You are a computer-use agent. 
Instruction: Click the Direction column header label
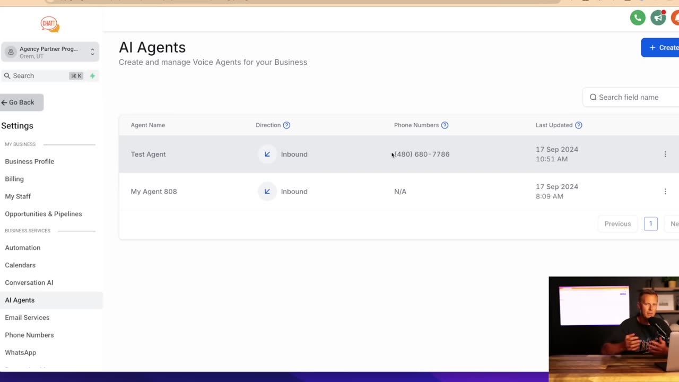[x=268, y=125]
